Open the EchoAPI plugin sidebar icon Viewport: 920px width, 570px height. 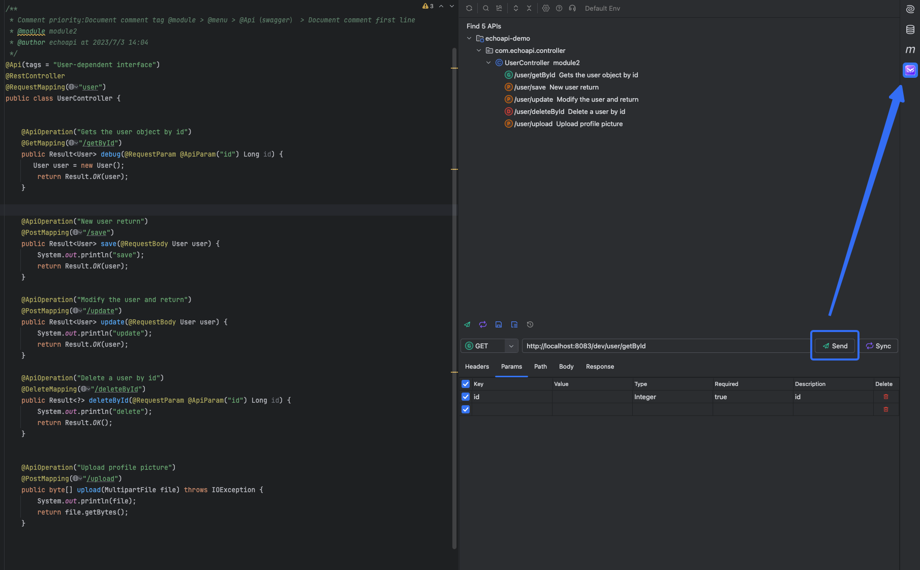coord(910,70)
